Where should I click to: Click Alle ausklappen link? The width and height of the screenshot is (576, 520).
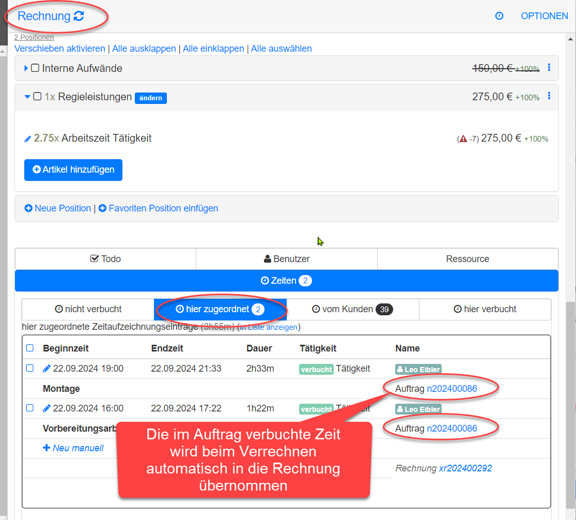click(144, 49)
